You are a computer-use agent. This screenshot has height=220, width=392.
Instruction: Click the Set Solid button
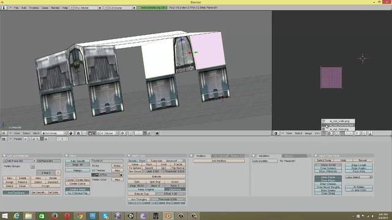pos(53,193)
